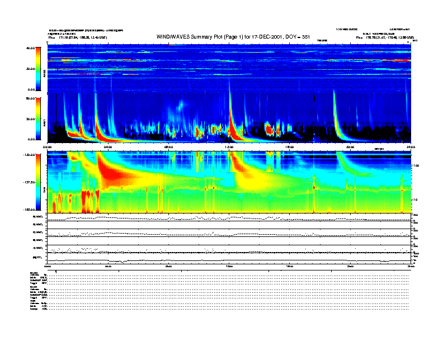Click the -155.00 label on TNR color scale

29,210
